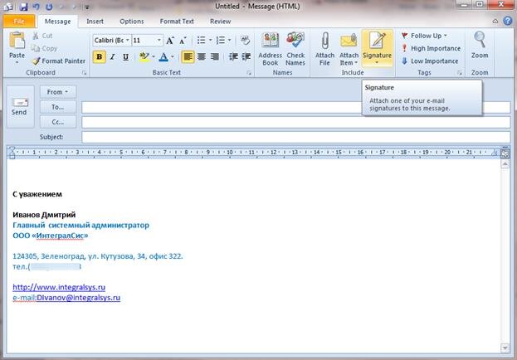Click into the To address field

(295, 108)
